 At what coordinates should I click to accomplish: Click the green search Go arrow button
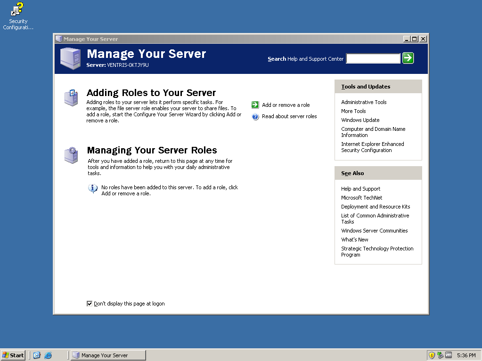[408, 58]
